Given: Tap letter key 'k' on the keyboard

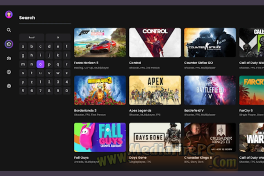Looking at the screenshot, I should click(58, 55).
